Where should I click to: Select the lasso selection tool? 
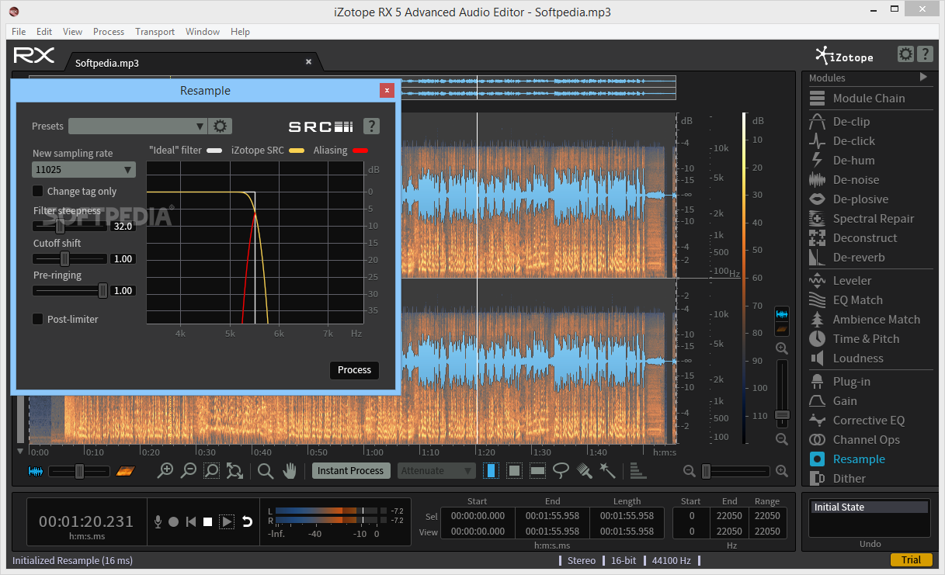561,470
